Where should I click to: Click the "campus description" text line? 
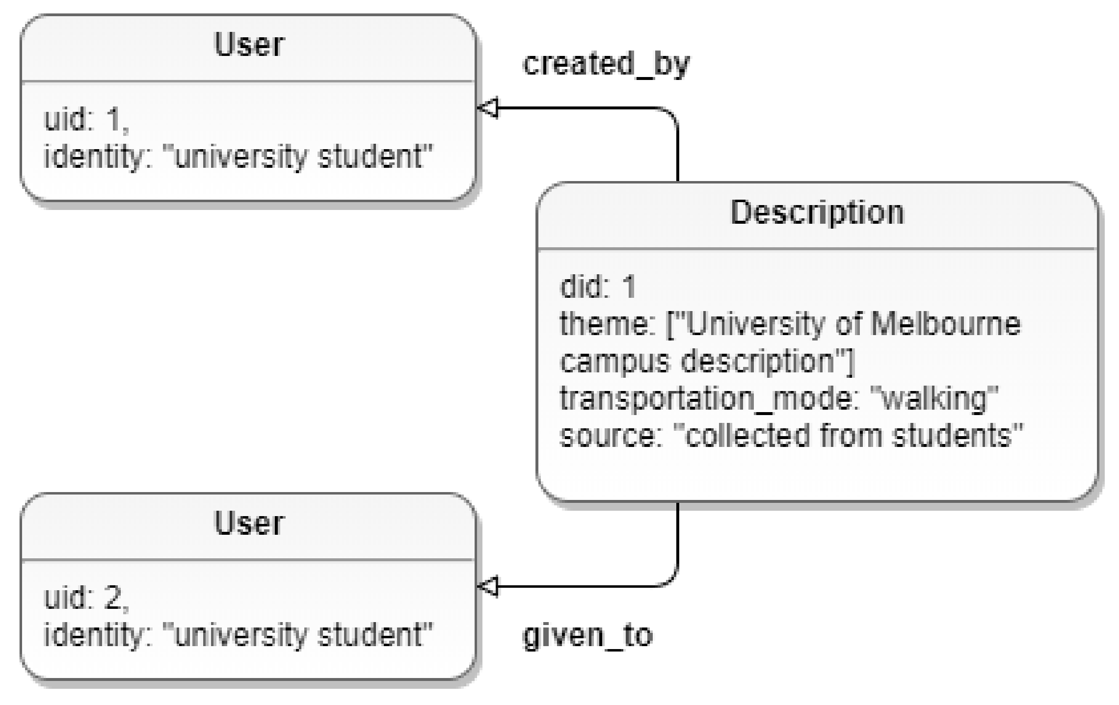[x=707, y=362]
